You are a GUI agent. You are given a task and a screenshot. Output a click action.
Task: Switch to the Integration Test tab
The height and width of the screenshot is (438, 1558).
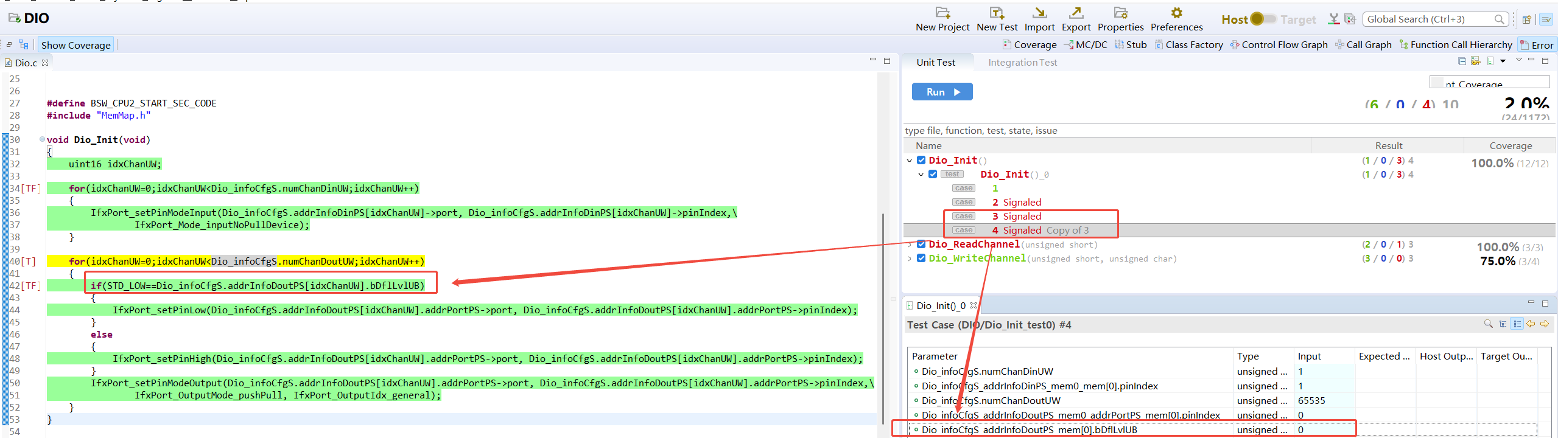click(1022, 63)
